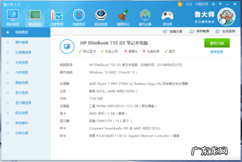This screenshot has height=162, width=242.
Task: Show 显卡信息 graphics card info
Action: (22, 93)
